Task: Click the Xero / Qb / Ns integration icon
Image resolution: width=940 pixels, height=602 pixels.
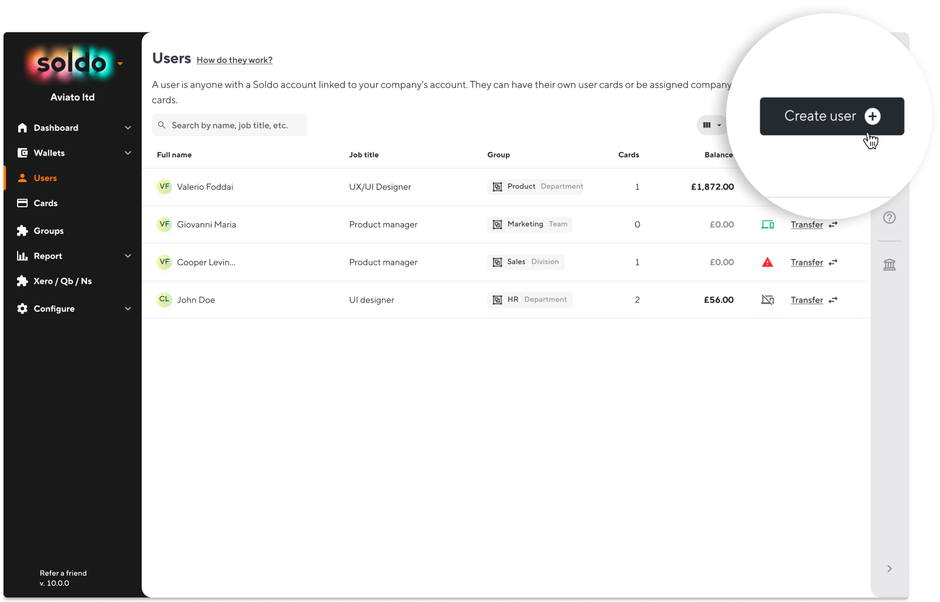Action: coord(22,281)
